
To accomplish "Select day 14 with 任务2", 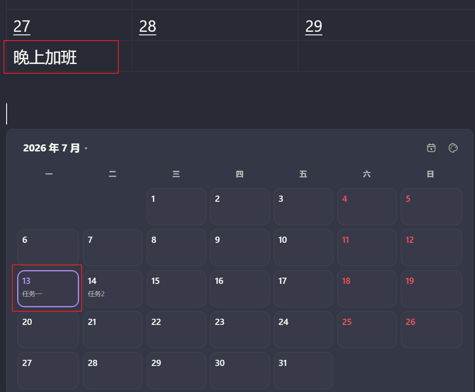I will [113, 289].
